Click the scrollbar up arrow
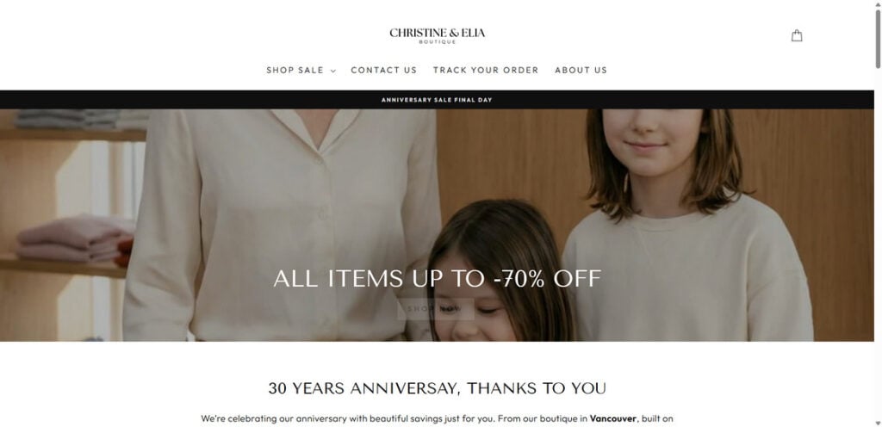 [x=878, y=3]
